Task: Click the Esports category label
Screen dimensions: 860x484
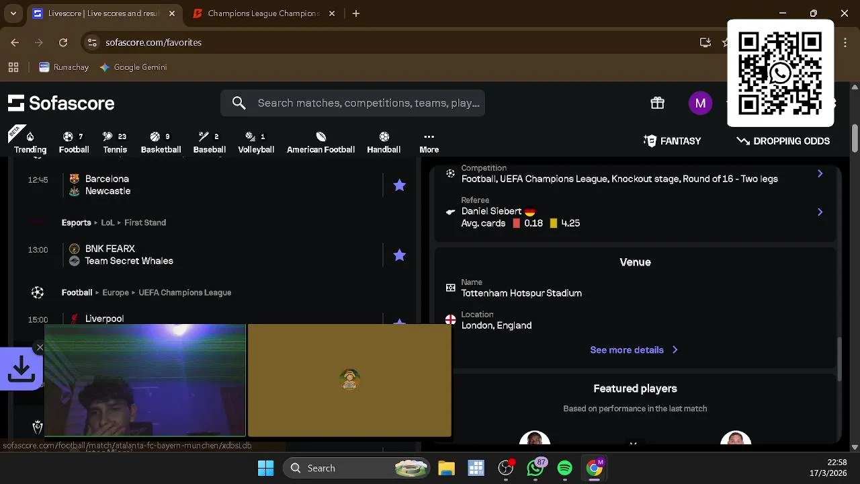Action: [76, 223]
